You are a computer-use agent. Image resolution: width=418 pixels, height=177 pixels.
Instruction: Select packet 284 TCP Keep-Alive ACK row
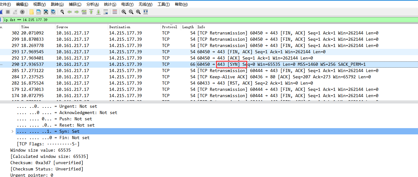[209, 77]
